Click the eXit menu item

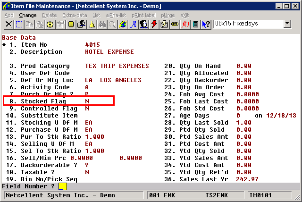tap(185, 15)
